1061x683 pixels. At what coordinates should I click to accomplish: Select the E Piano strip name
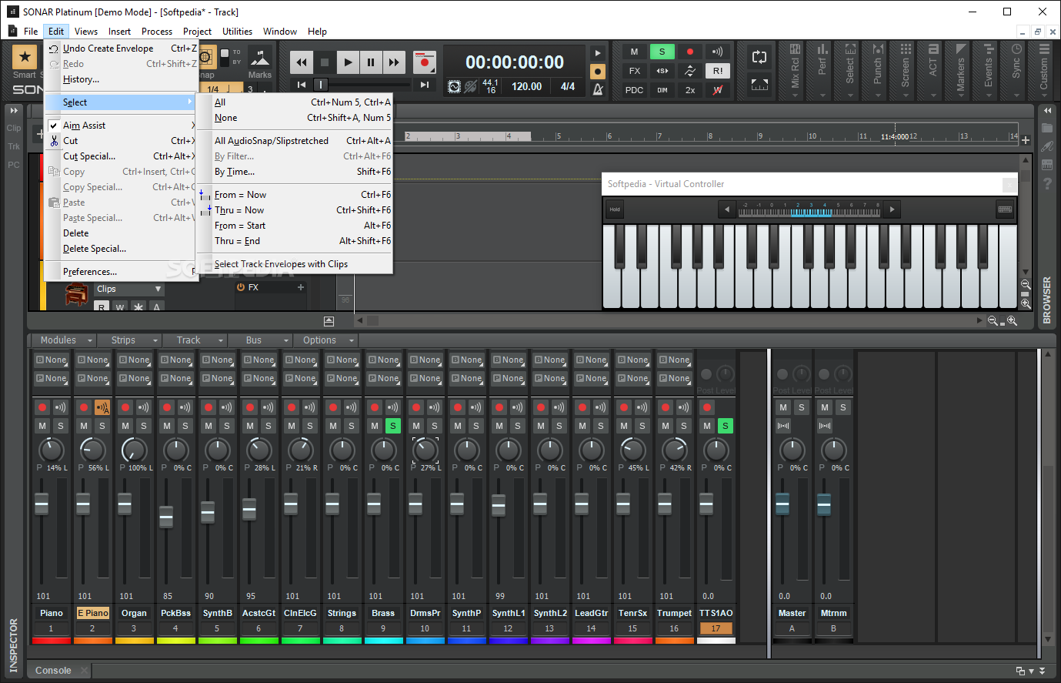(x=93, y=613)
